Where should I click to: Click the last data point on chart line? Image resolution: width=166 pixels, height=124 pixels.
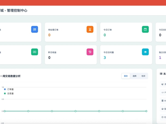(146, 111)
